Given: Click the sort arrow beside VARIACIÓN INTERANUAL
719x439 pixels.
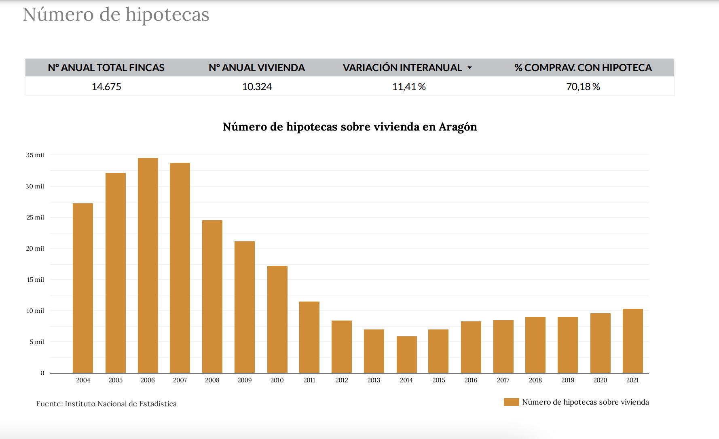Looking at the screenshot, I should click(x=469, y=68).
